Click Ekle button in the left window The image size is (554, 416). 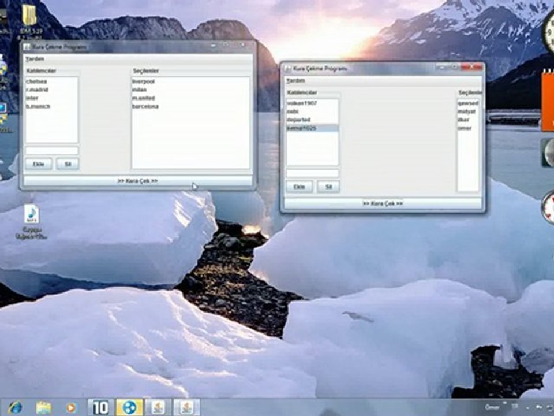pos(39,164)
